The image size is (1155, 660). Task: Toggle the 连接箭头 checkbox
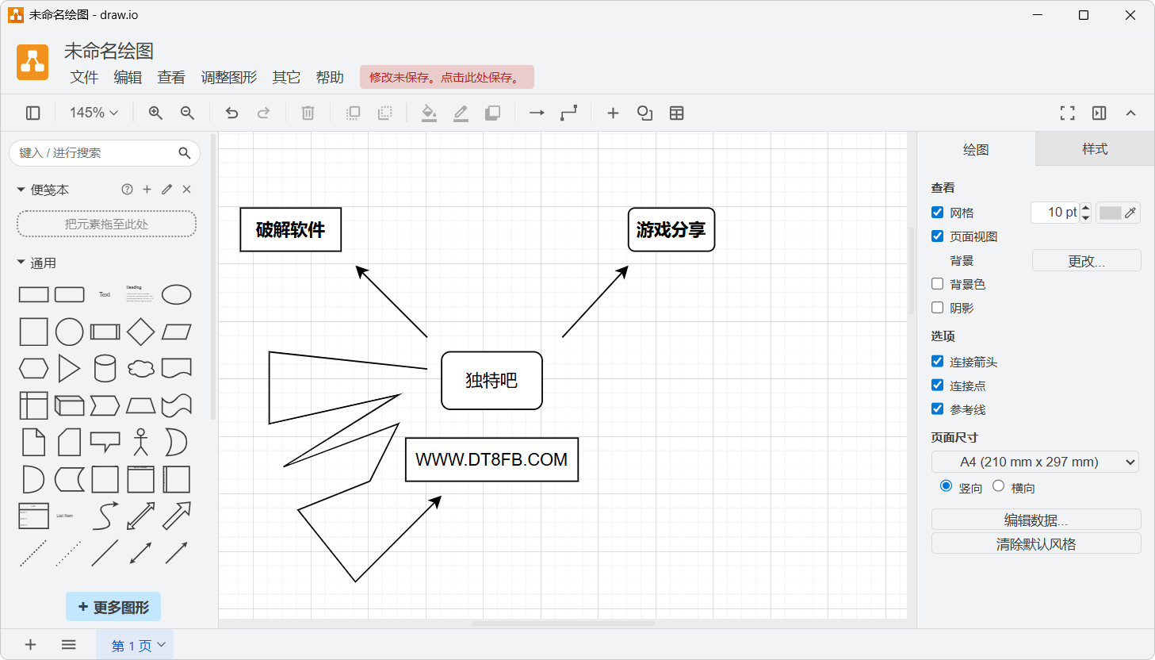937,362
